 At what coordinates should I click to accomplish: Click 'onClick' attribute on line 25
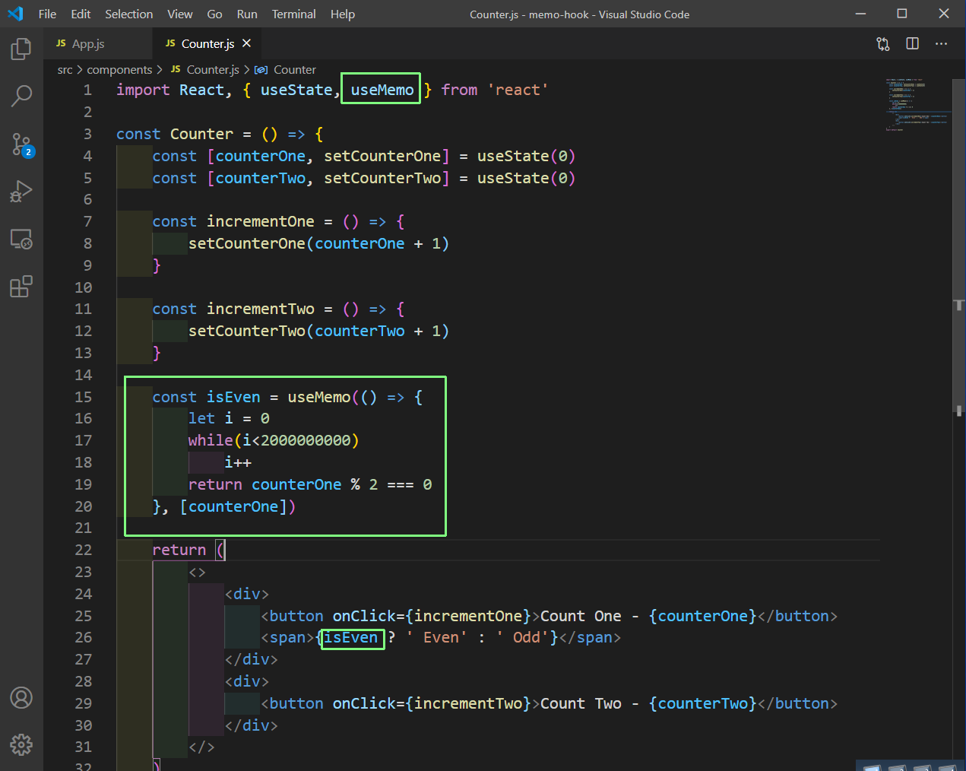click(364, 616)
